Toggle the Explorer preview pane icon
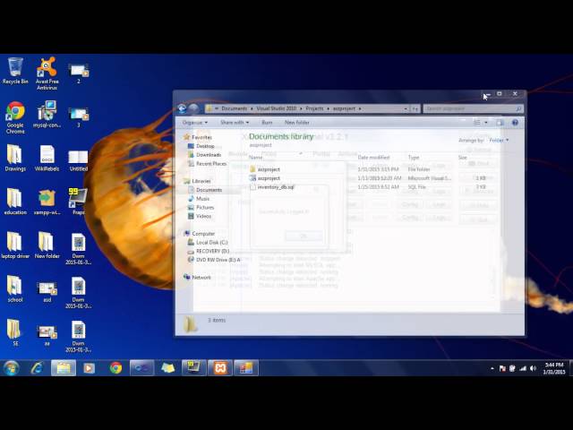The image size is (573, 430). [500, 123]
